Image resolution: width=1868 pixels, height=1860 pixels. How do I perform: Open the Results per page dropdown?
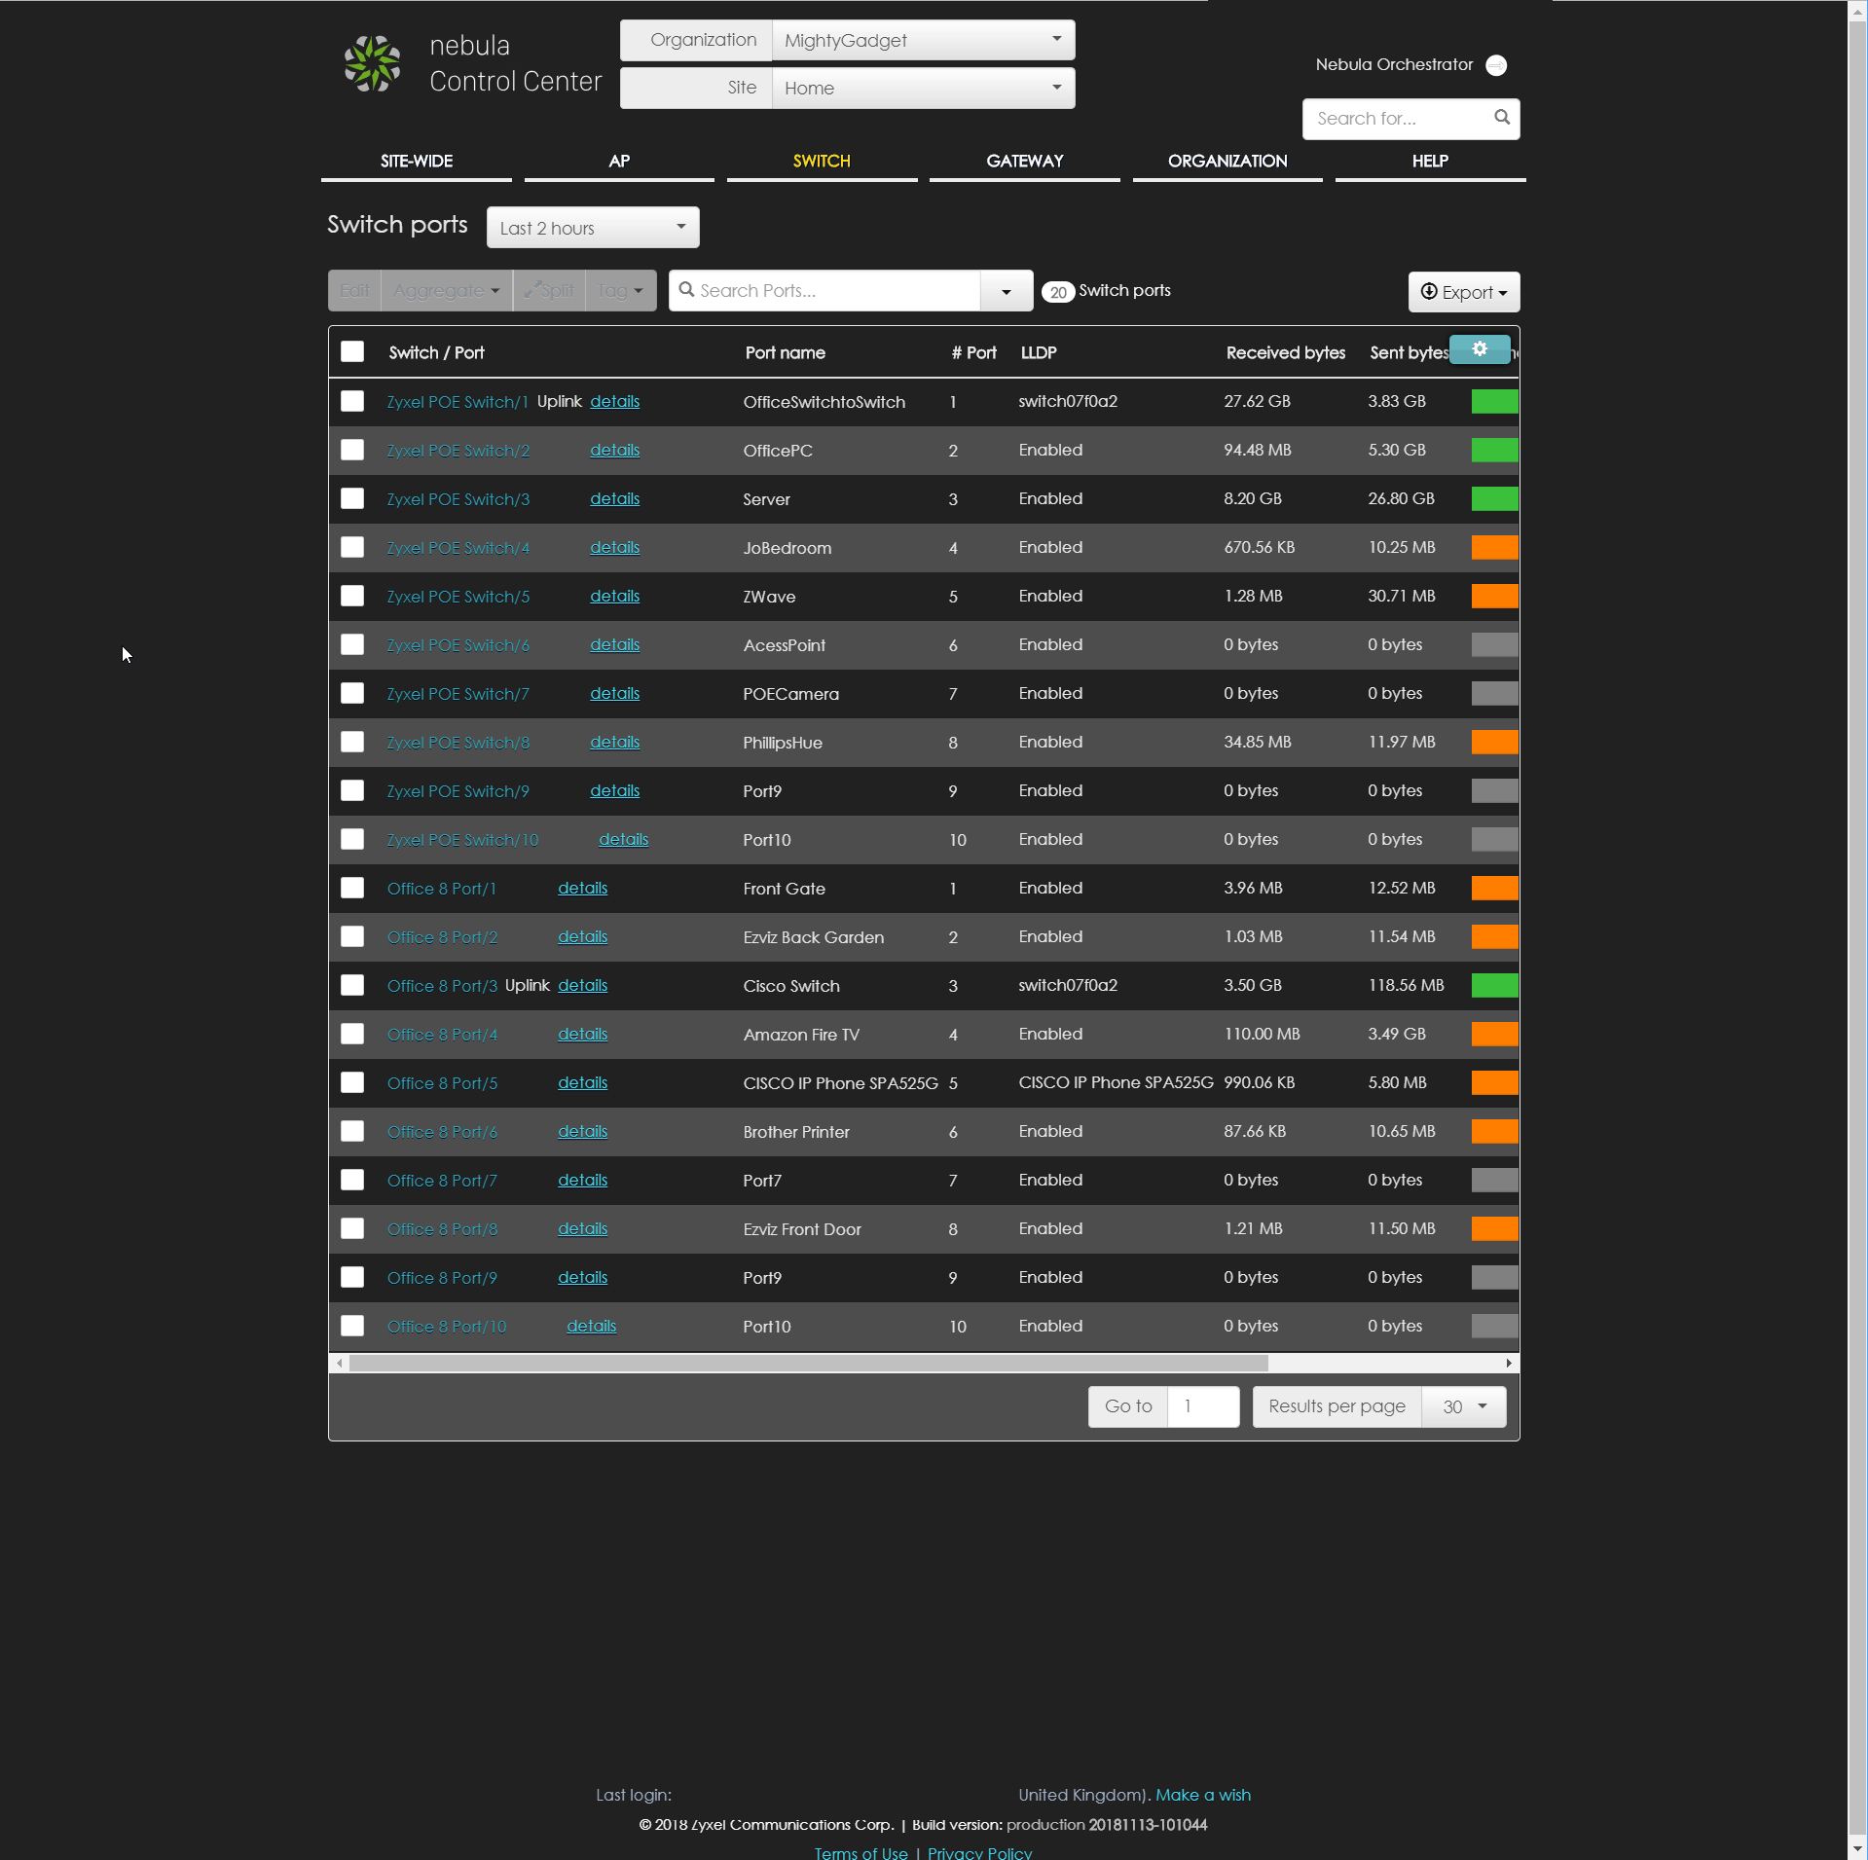[1463, 1406]
